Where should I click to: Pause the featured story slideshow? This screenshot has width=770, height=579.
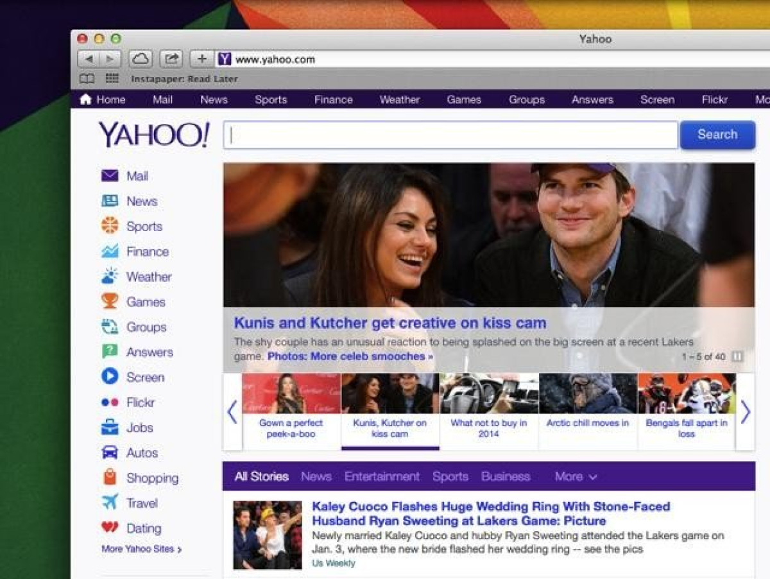737,356
